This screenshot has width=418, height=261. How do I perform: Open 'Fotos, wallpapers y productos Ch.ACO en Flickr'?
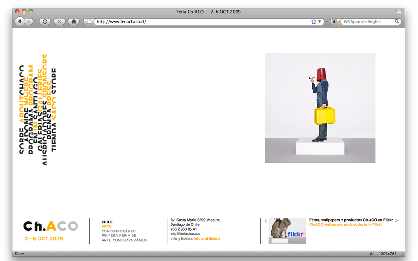351,220
